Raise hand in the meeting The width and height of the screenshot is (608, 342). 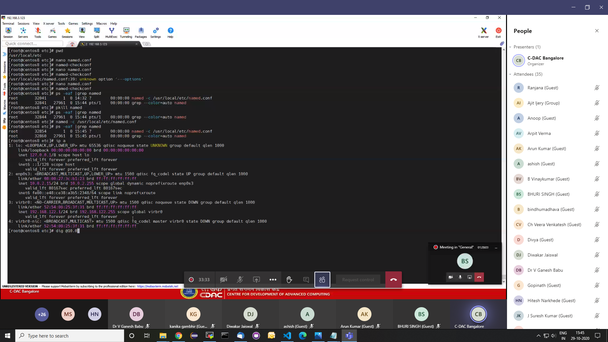point(289,280)
